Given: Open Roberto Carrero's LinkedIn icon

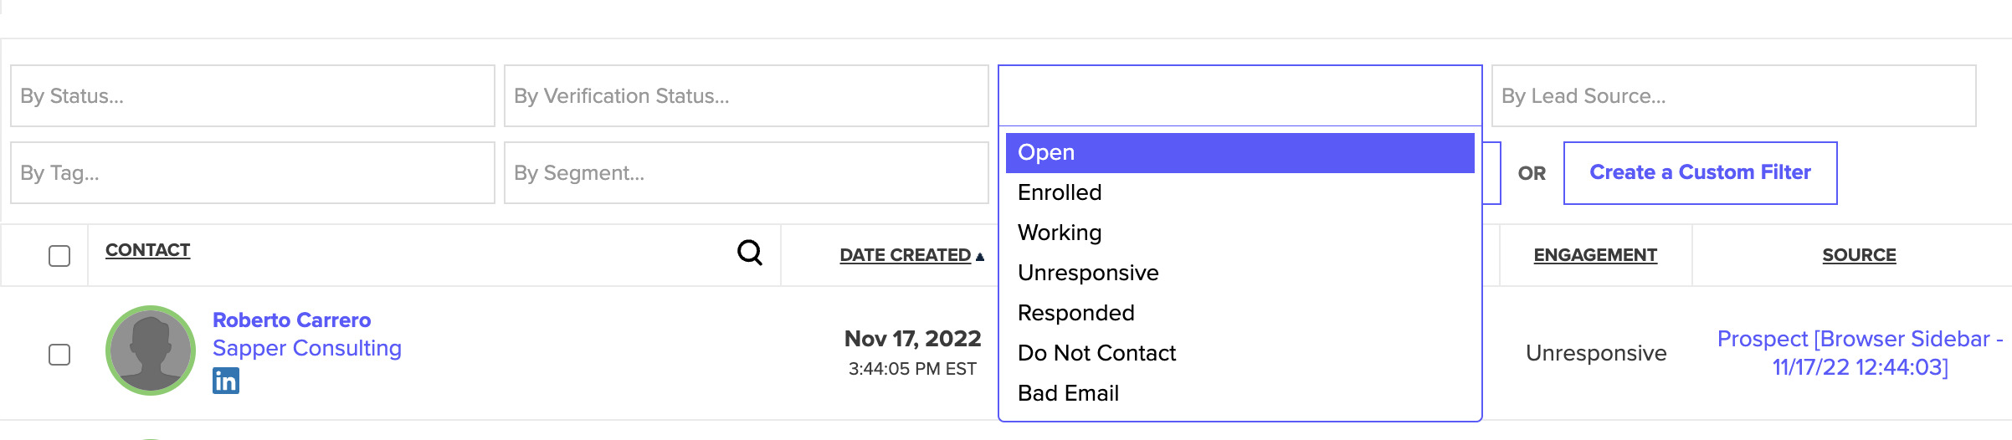Looking at the screenshot, I should point(226,381).
